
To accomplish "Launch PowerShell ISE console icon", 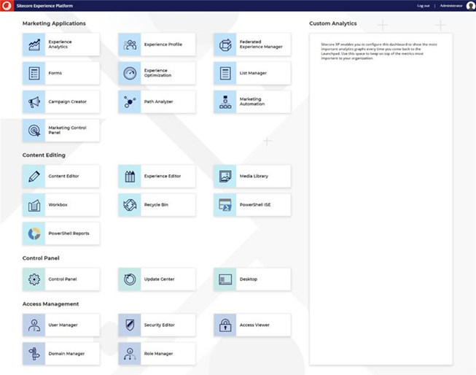I will pos(225,205).
